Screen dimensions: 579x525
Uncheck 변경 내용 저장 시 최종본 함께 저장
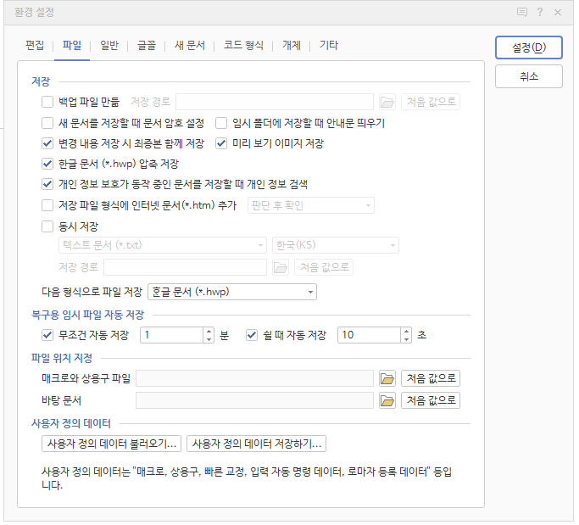click(47, 144)
